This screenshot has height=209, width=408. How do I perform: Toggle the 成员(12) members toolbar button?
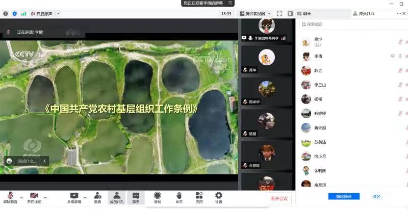tap(117, 198)
